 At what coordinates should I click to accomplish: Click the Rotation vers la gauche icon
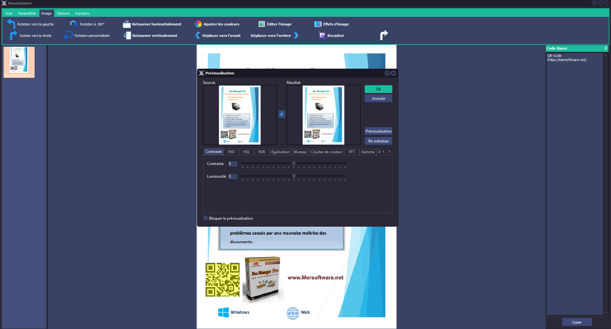[x=11, y=24]
